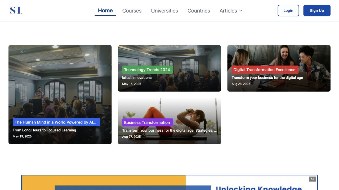Screen dimensions: 339x190
Task: Click the Ad badge on banner
Action: pos(312,179)
